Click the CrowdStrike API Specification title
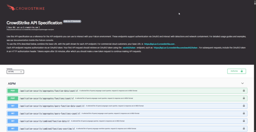 [x=34, y=23]
